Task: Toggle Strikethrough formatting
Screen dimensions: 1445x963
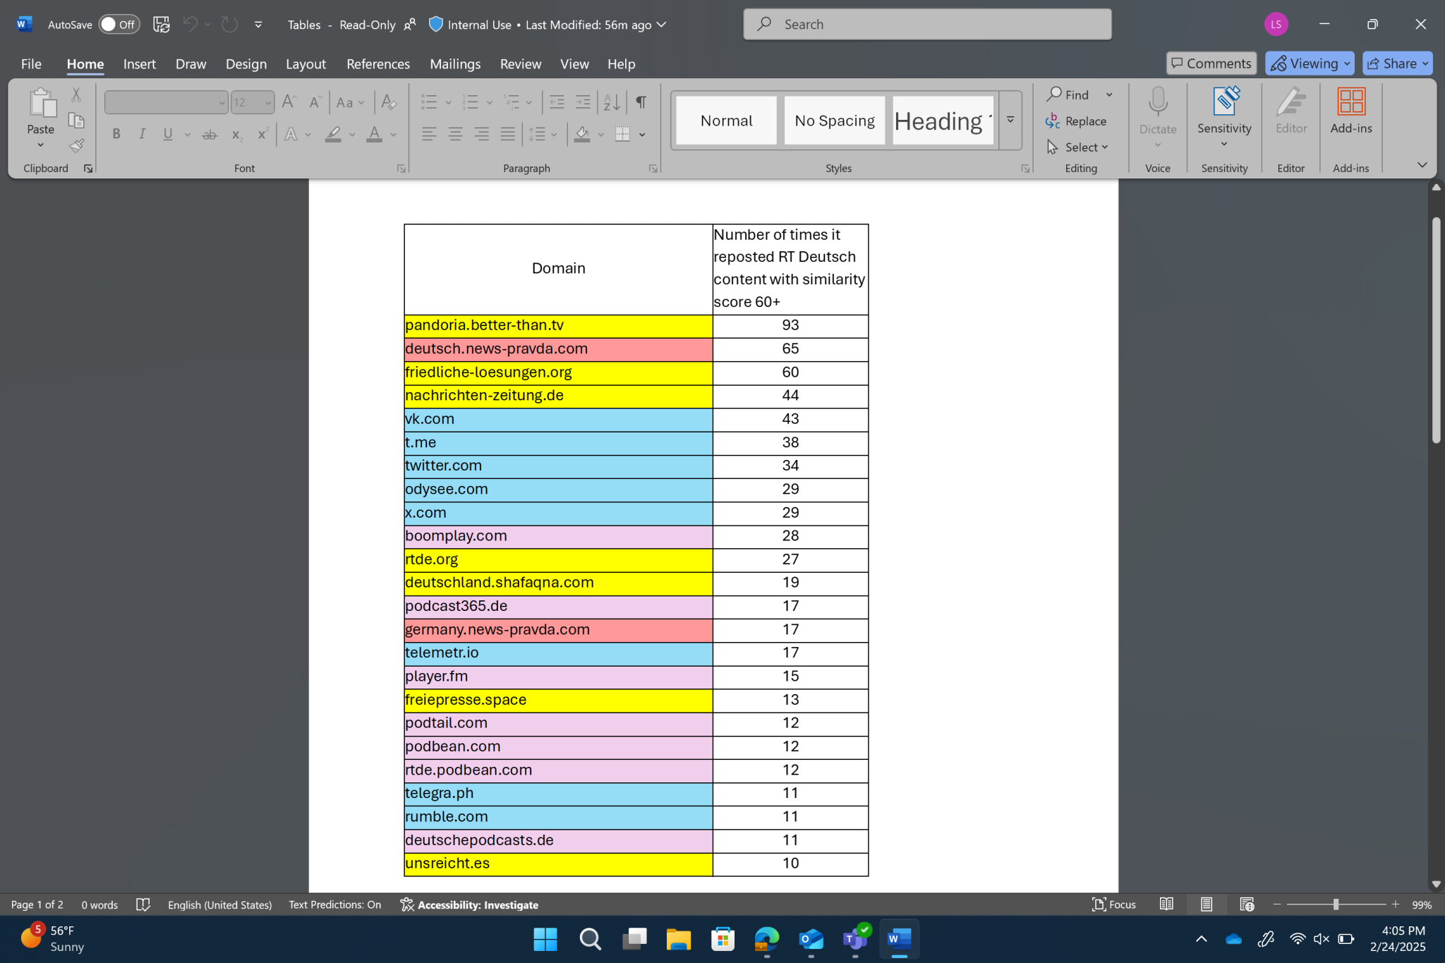Action: coord(210,134)
